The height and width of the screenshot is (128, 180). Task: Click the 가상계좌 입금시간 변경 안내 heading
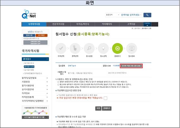point(69,91)
